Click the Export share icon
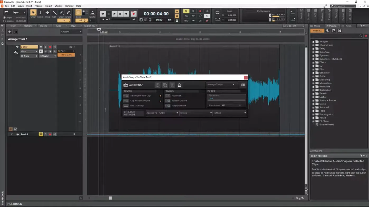Screen dimensions: 369x207 [6, 12]
